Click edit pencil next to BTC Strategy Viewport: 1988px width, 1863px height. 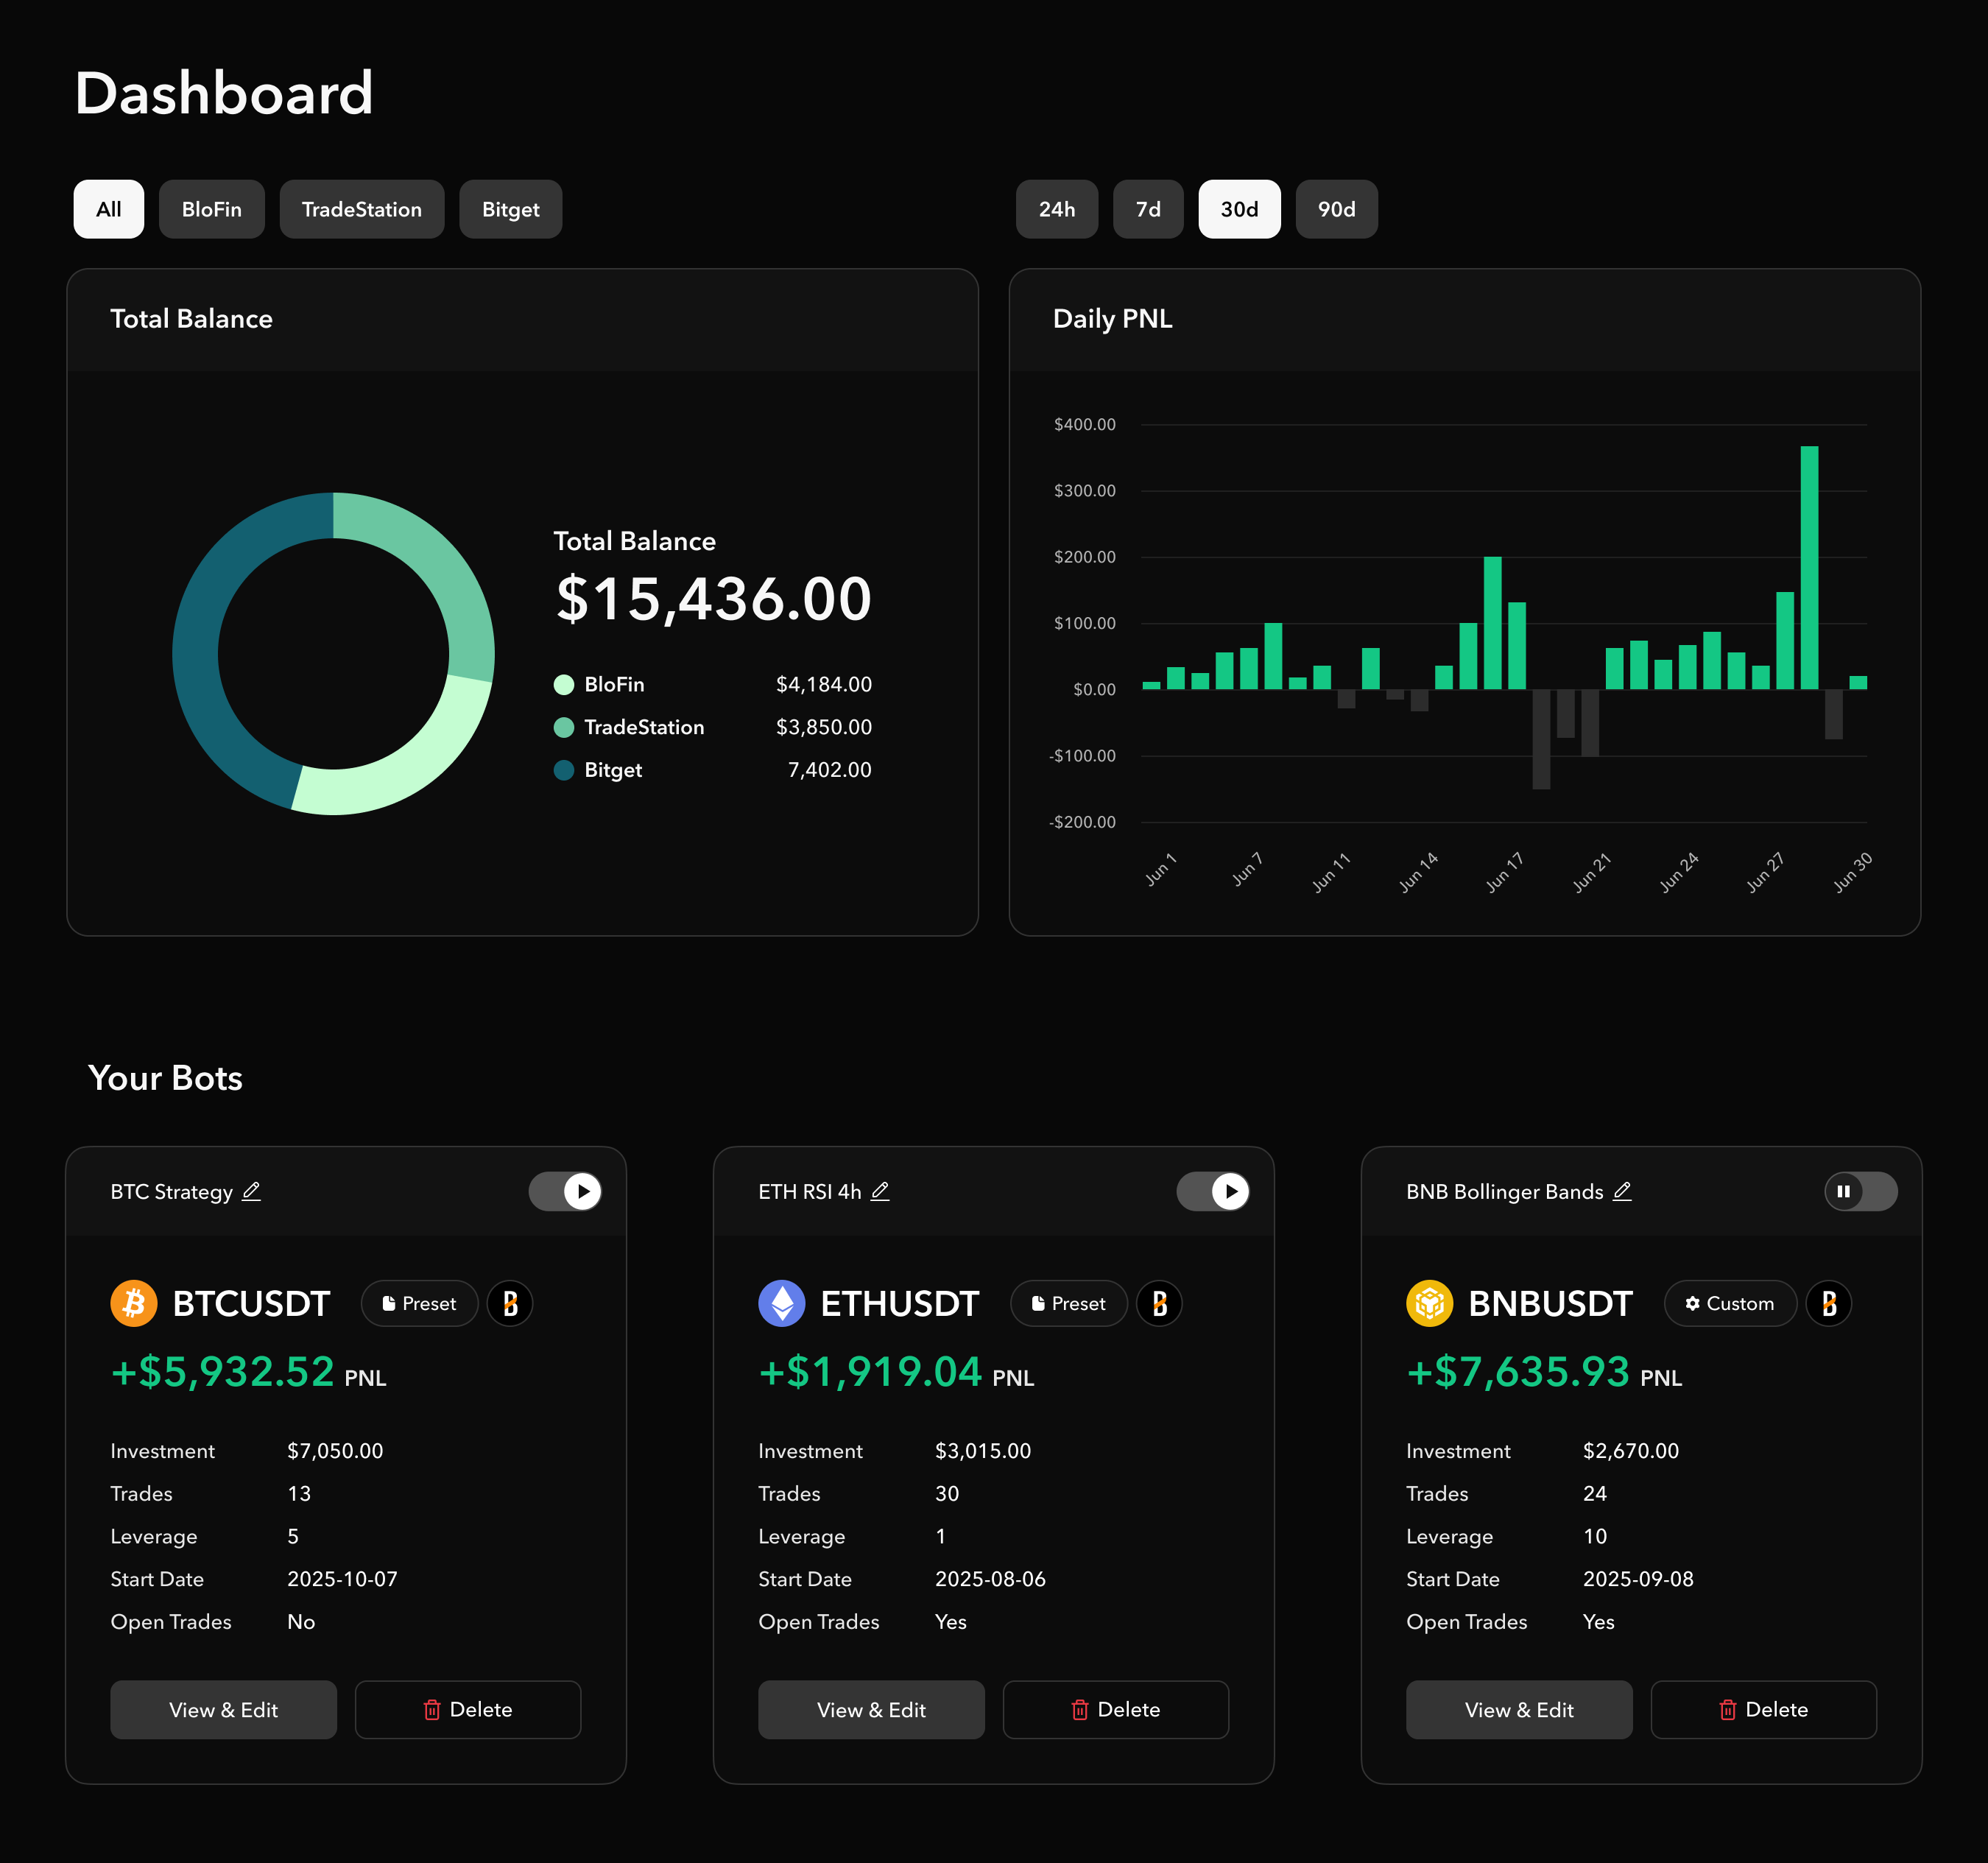pyautogui.click(x=251, y=1191)
